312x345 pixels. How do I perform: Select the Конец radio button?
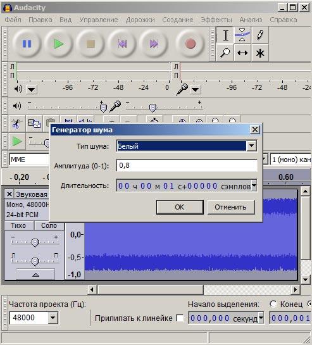tap(273, 304)
